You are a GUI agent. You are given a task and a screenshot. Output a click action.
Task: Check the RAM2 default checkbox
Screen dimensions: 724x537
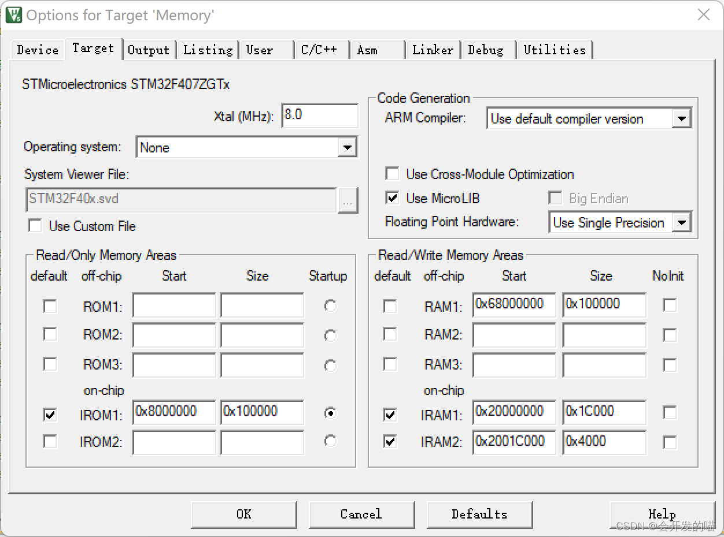[390, 334]
